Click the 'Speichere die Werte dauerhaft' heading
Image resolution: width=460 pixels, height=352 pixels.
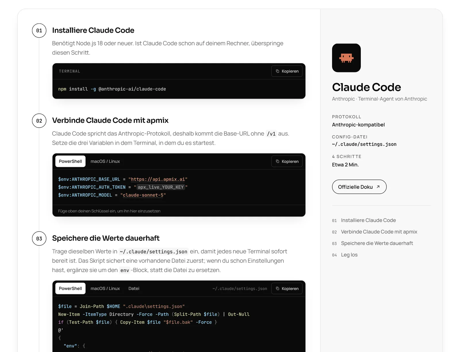(x=106, y=238)
